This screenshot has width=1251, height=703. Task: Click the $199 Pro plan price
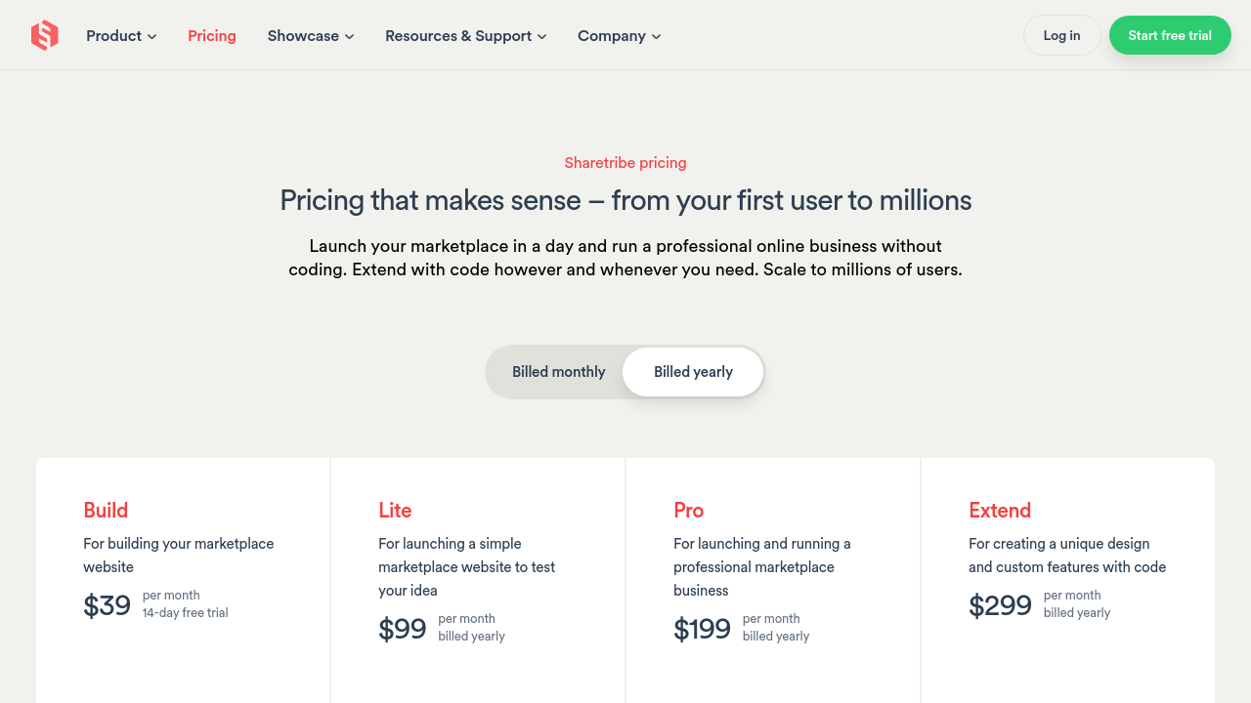[x=702, y=629]
